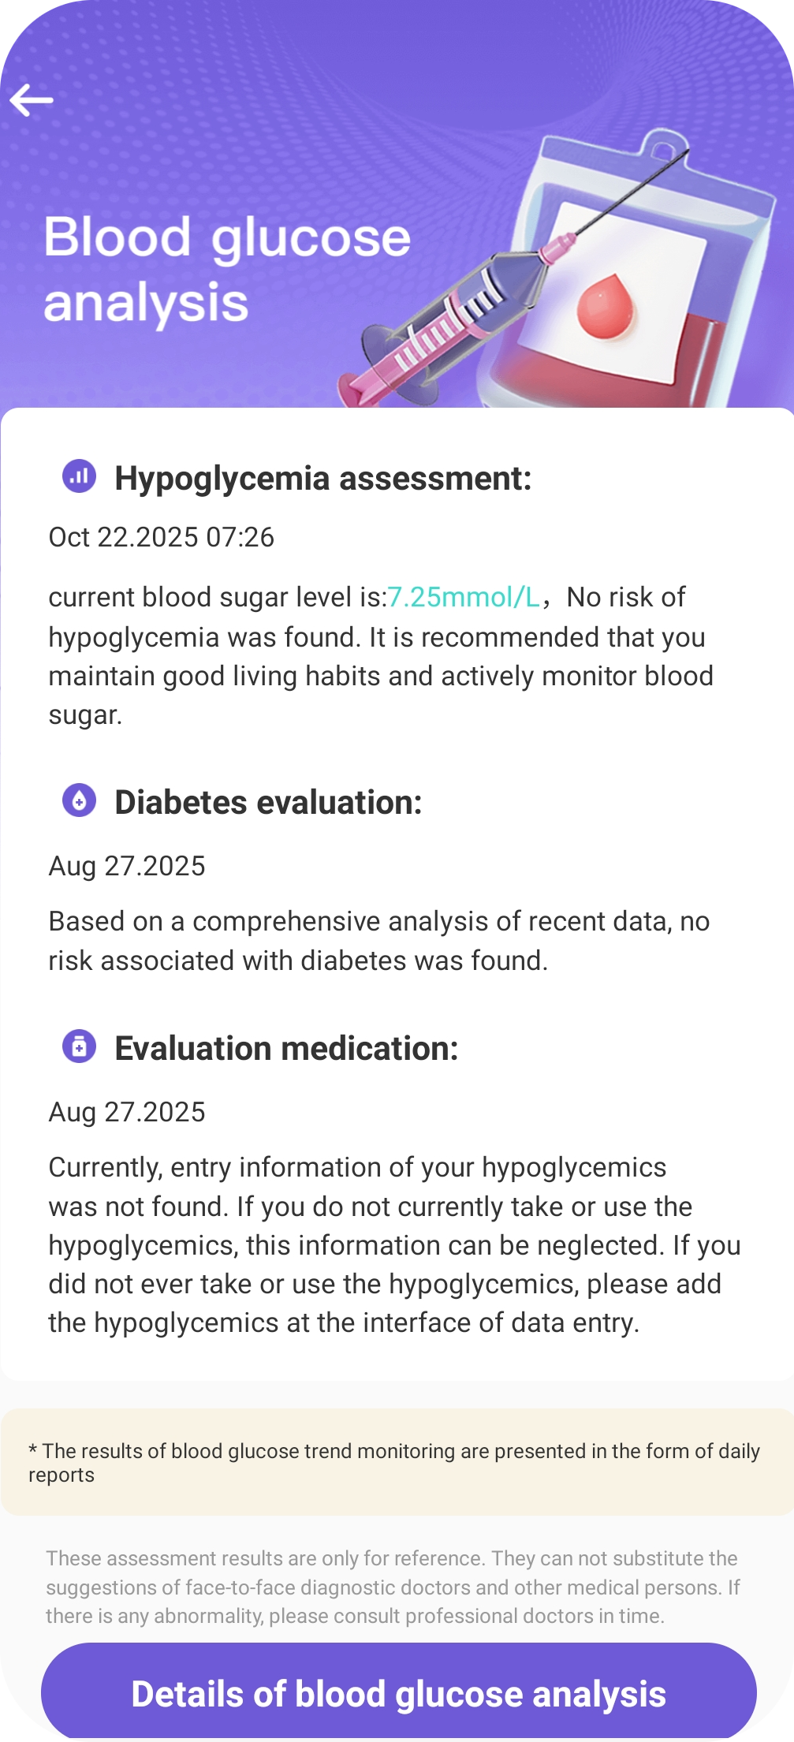
Task: Tap the Evaluation medication Aug 27.2025 date
Action: pos(127,1112)
